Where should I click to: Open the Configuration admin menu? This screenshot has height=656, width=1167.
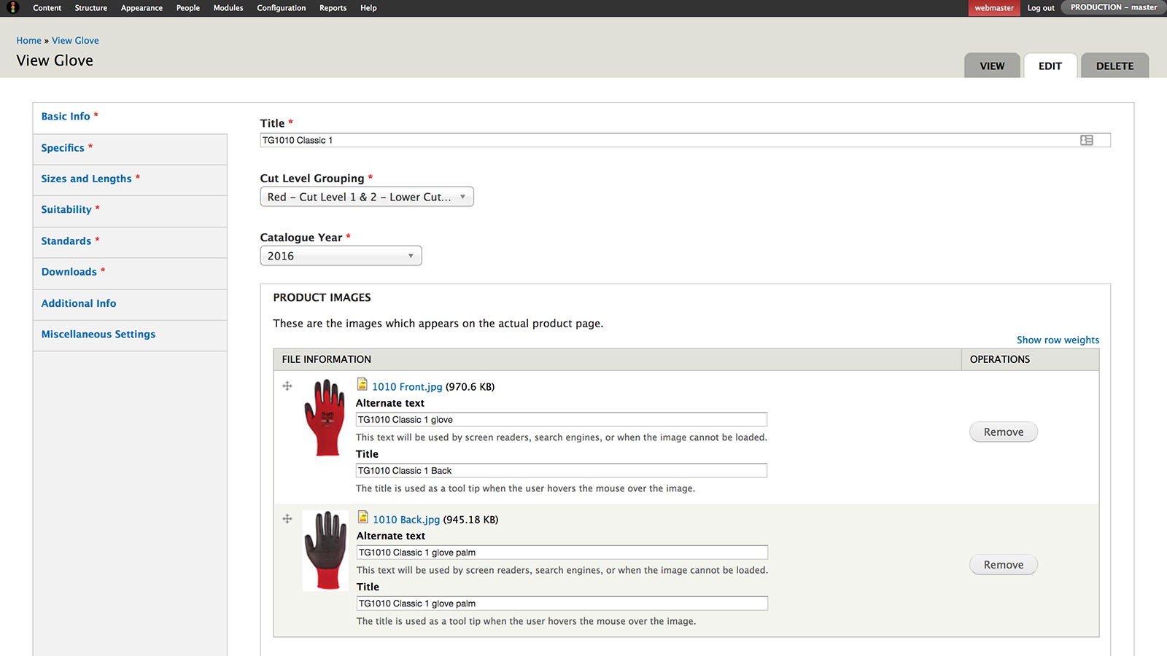[282, 8]
